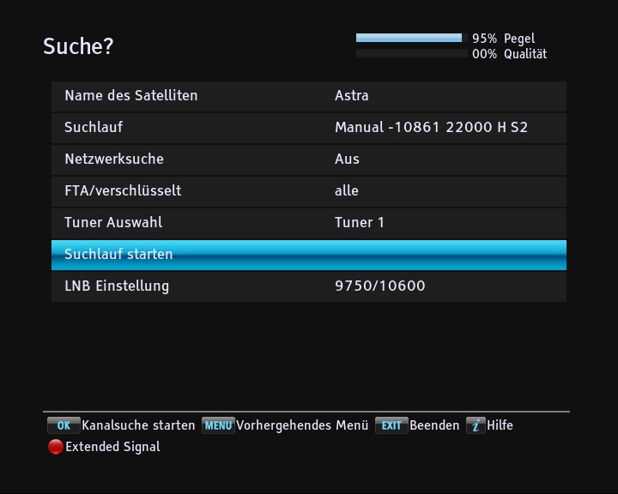
Task: Click the Suche? screen title
Action: pyautogui.click(x=78, y=46)
